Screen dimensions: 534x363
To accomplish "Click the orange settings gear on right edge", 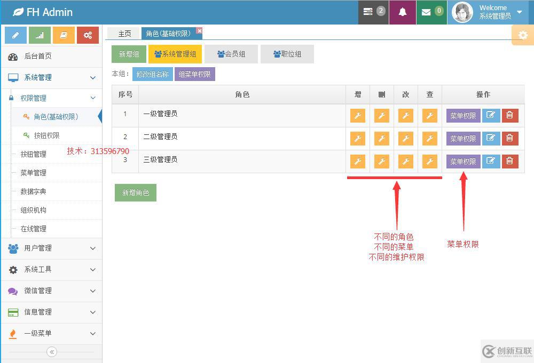I will (522, 35).
